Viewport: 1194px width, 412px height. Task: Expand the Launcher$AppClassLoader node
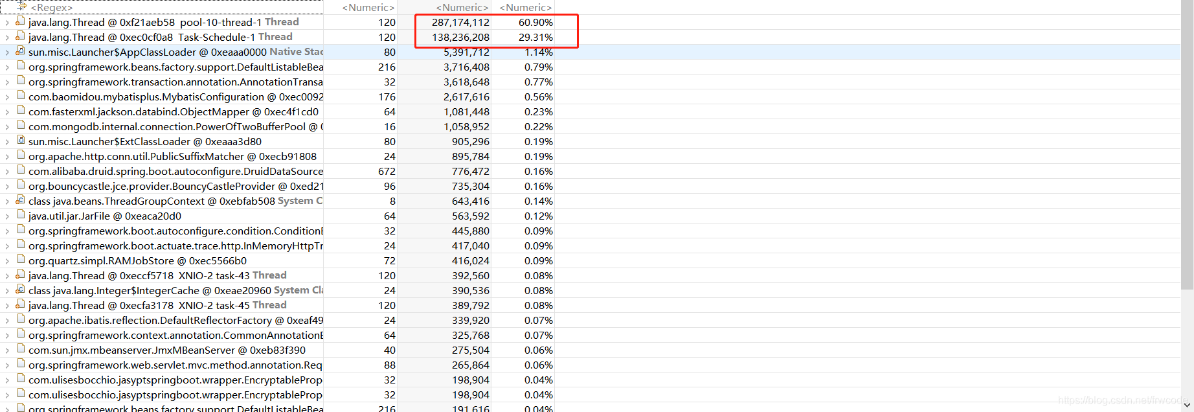coord(6,52)
